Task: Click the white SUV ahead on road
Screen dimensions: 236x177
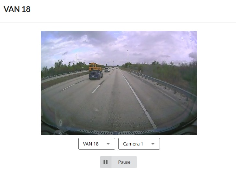Action: click(107, 70)
